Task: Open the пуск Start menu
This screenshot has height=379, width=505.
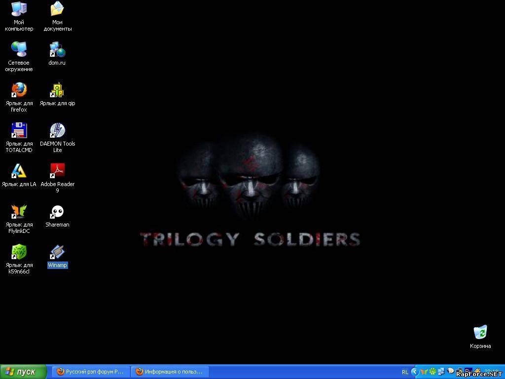Action: [x=23, y=372]
